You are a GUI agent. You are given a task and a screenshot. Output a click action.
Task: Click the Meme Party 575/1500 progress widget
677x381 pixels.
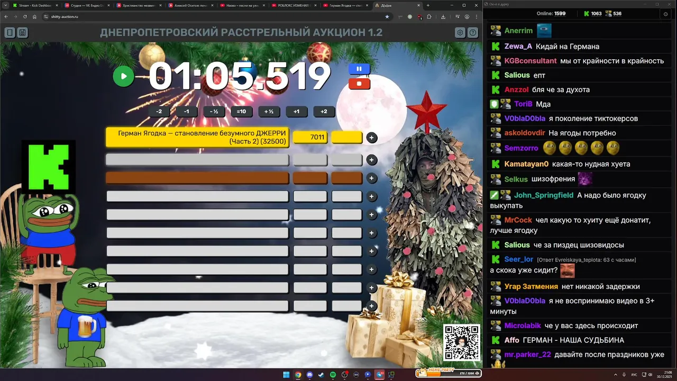[x=449, y=373]
